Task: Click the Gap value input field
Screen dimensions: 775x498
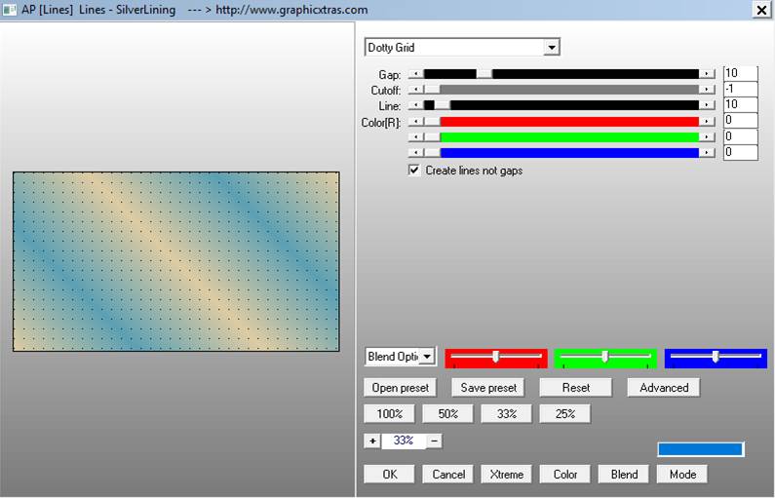Action: tap(740, 74)
